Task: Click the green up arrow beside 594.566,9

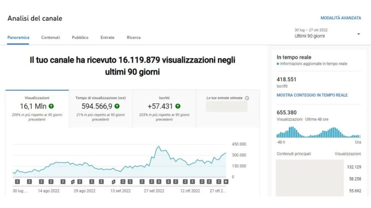Action: 117,106
